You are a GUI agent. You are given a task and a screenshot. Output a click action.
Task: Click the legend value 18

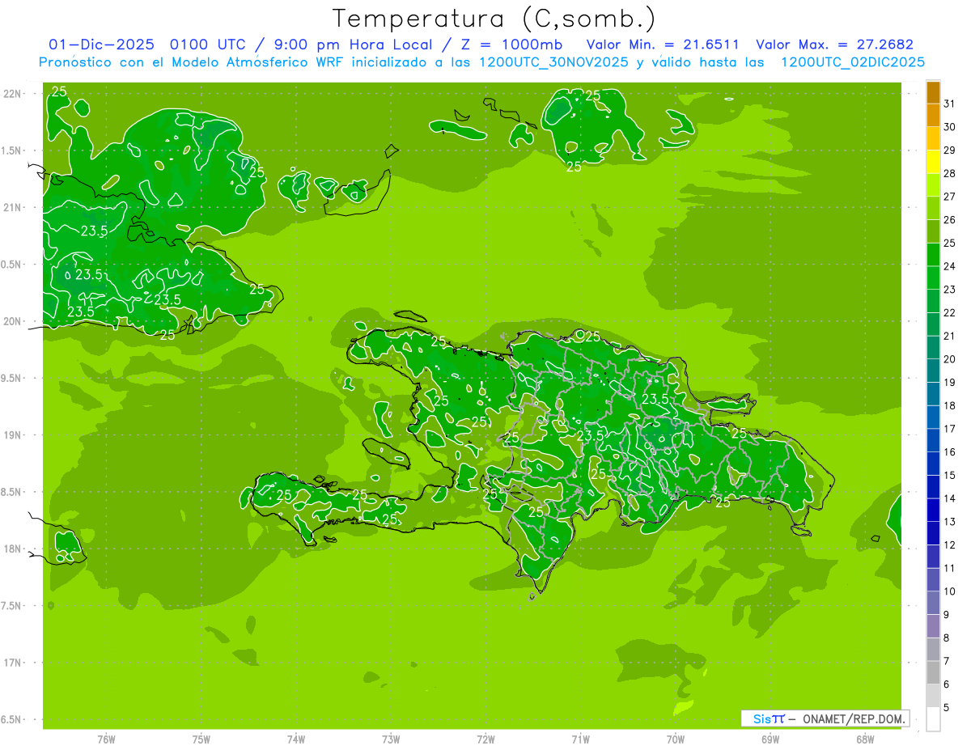pyautogui.click(x=950, y=405)
